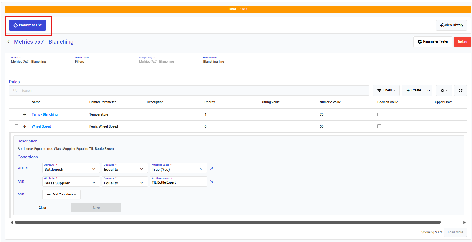The image size is (472, 242).
Task: Collapse the Wheel Speed rule row
Action: click(x=25, y=126)
